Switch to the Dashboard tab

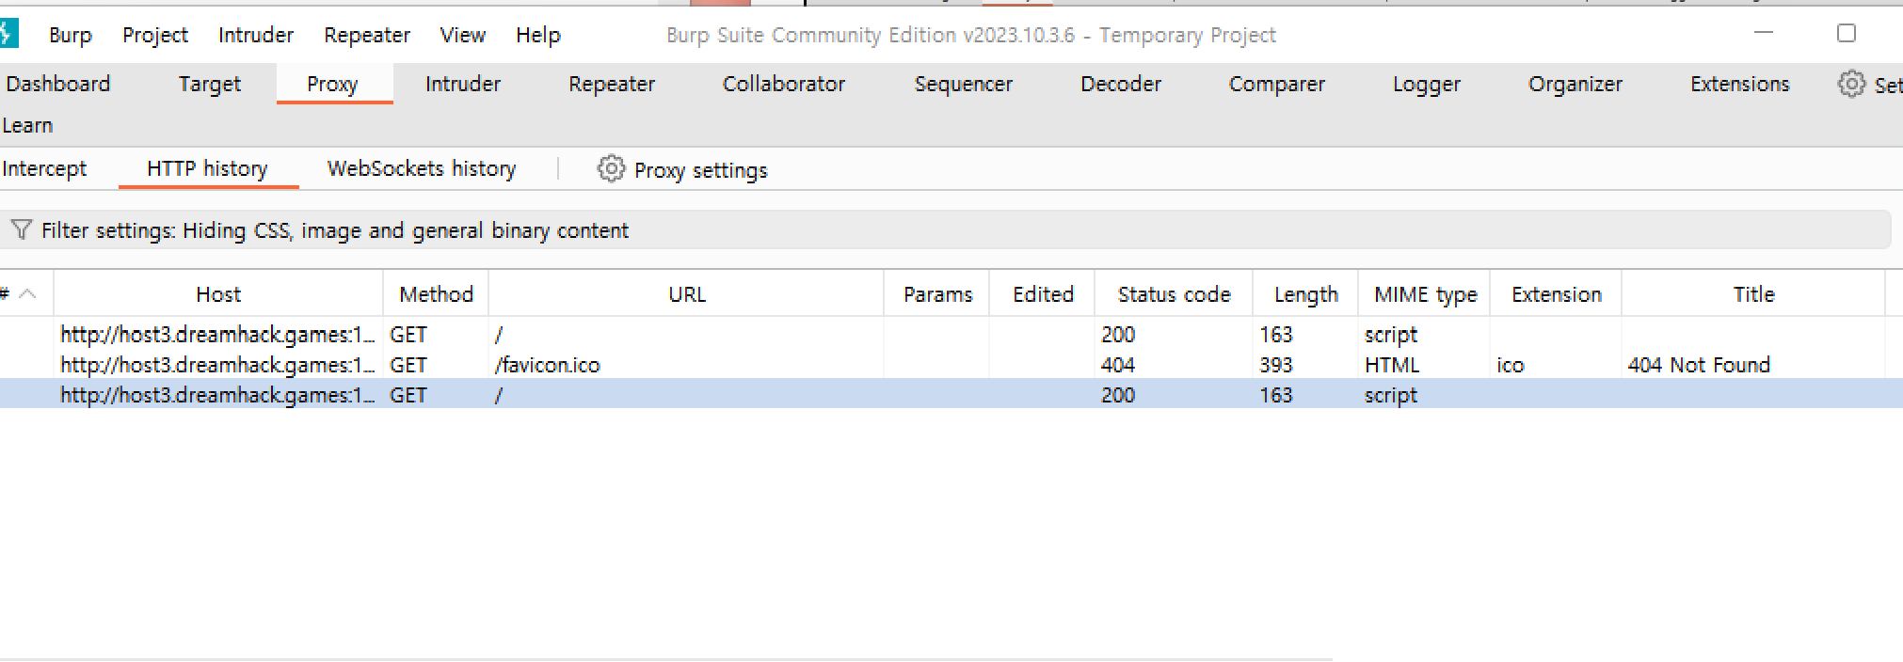click(x=57, y=84)
